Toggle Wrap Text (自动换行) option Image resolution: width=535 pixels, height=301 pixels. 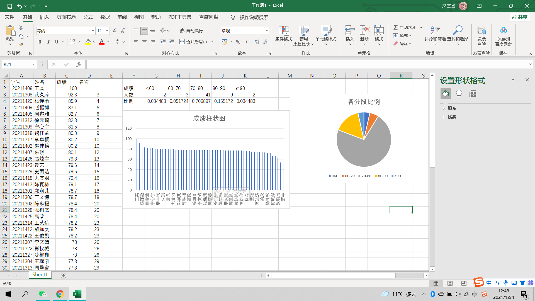point(191,31)
